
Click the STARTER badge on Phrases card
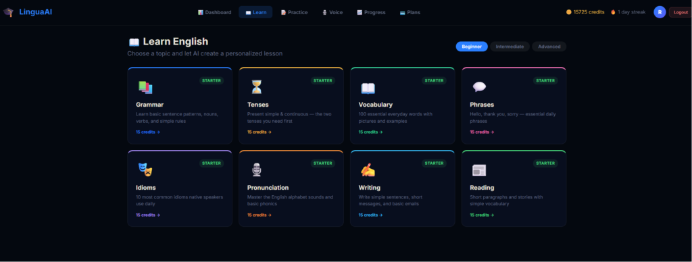click(x=545, y=81)
